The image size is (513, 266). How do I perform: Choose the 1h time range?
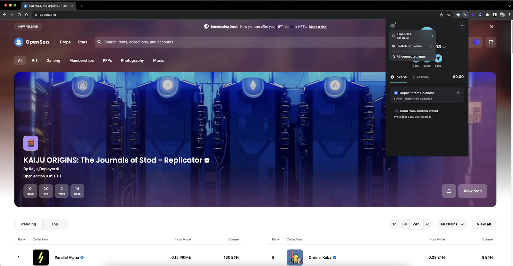[x=394, y=224]
